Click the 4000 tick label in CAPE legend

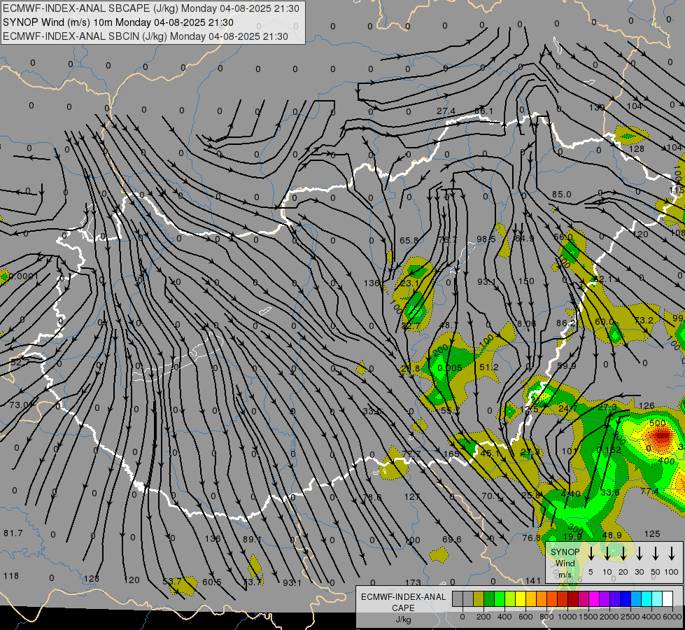click(652, 617)
